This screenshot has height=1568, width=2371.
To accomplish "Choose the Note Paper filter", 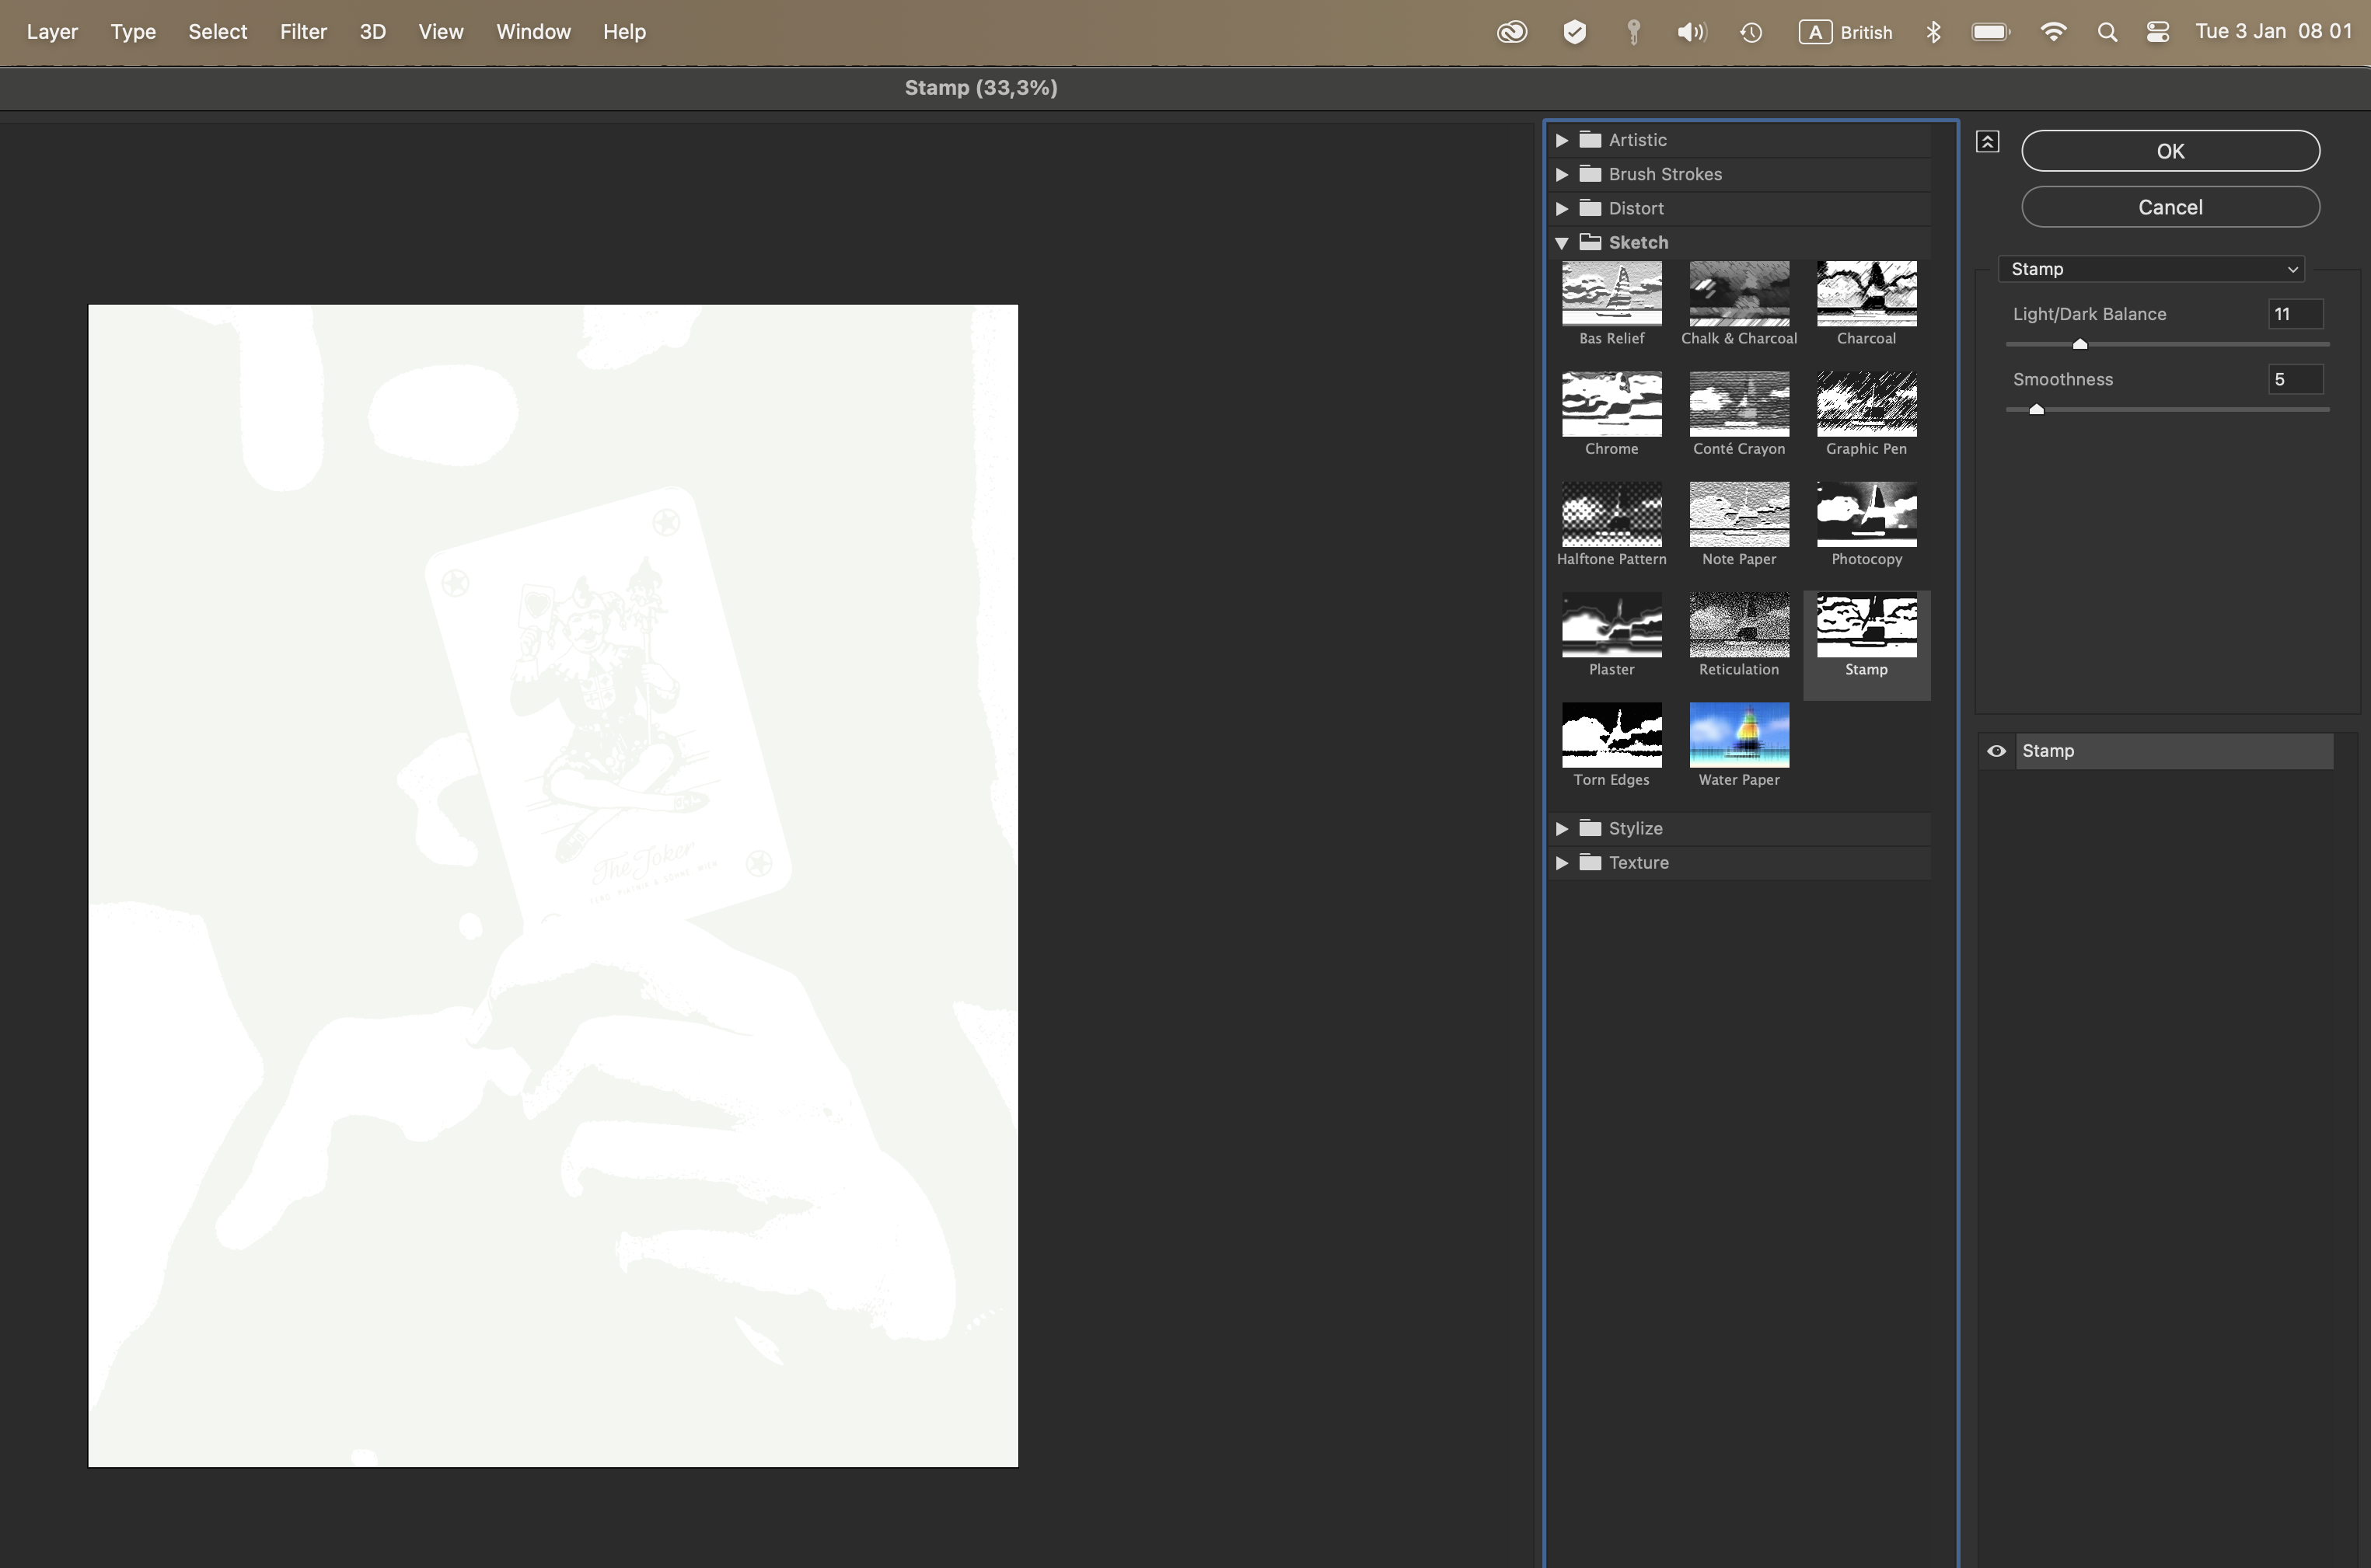I will [x=1737, y=520].
